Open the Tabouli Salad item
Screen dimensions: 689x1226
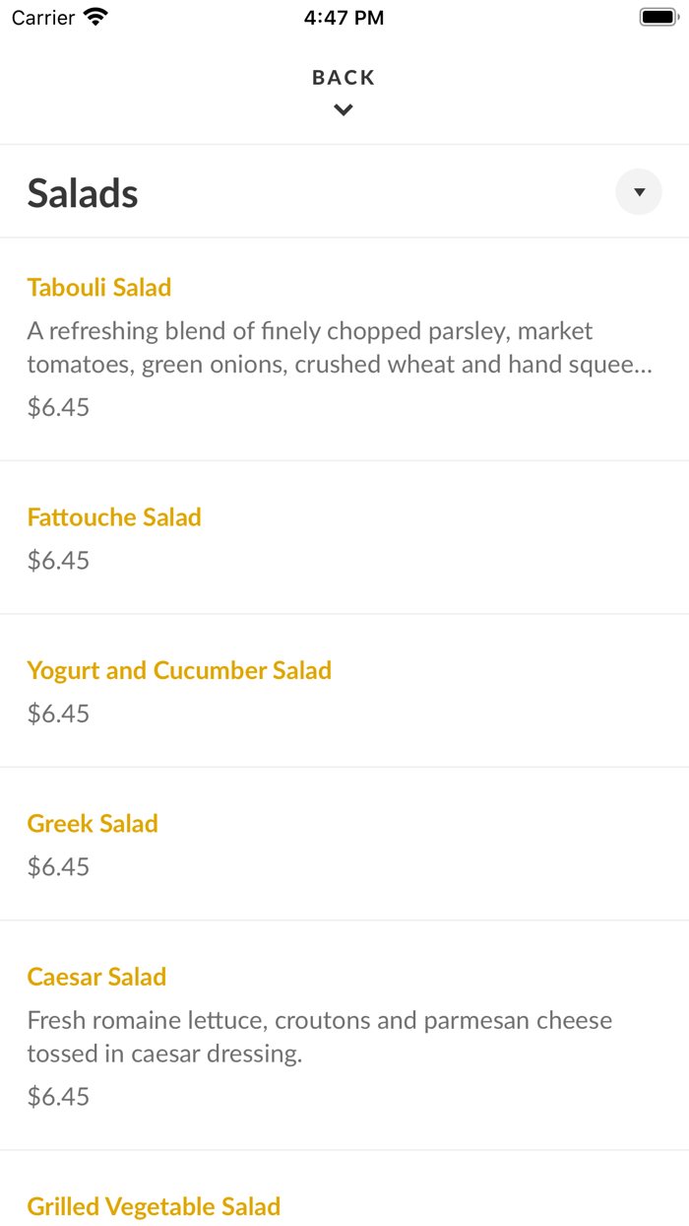(99, 287)
